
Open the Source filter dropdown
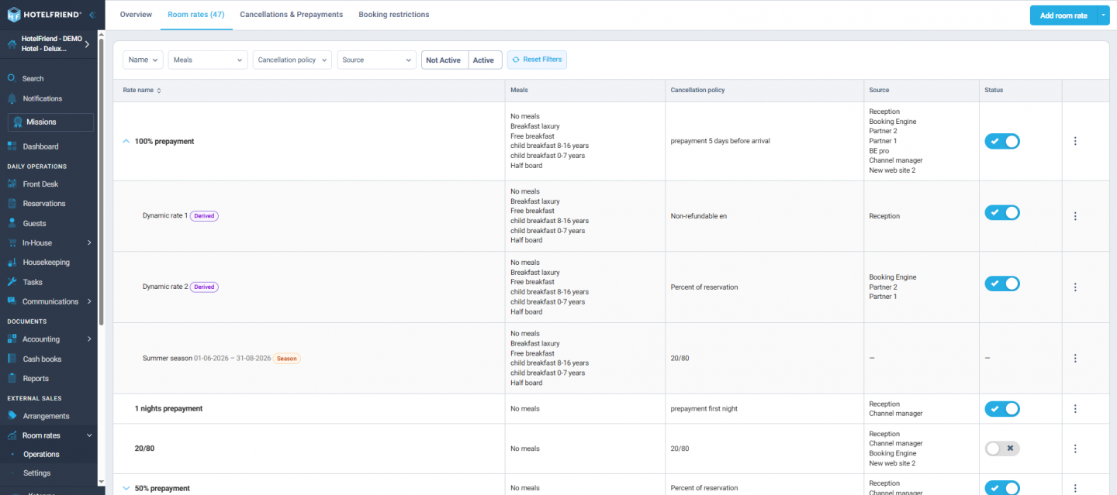[377, 60]
